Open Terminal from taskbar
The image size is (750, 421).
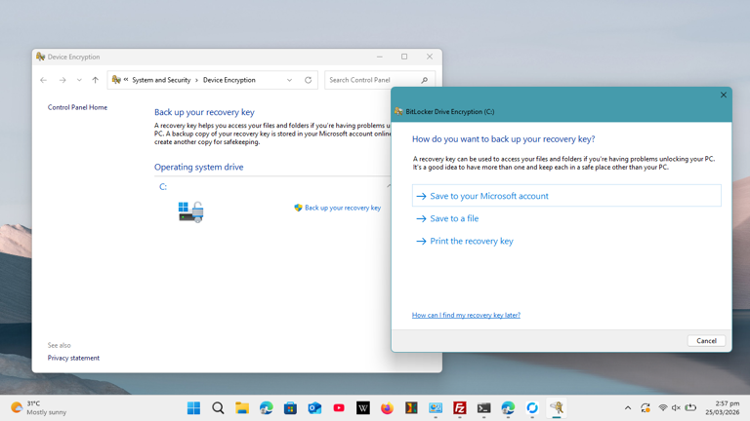[x=483, y=408]
